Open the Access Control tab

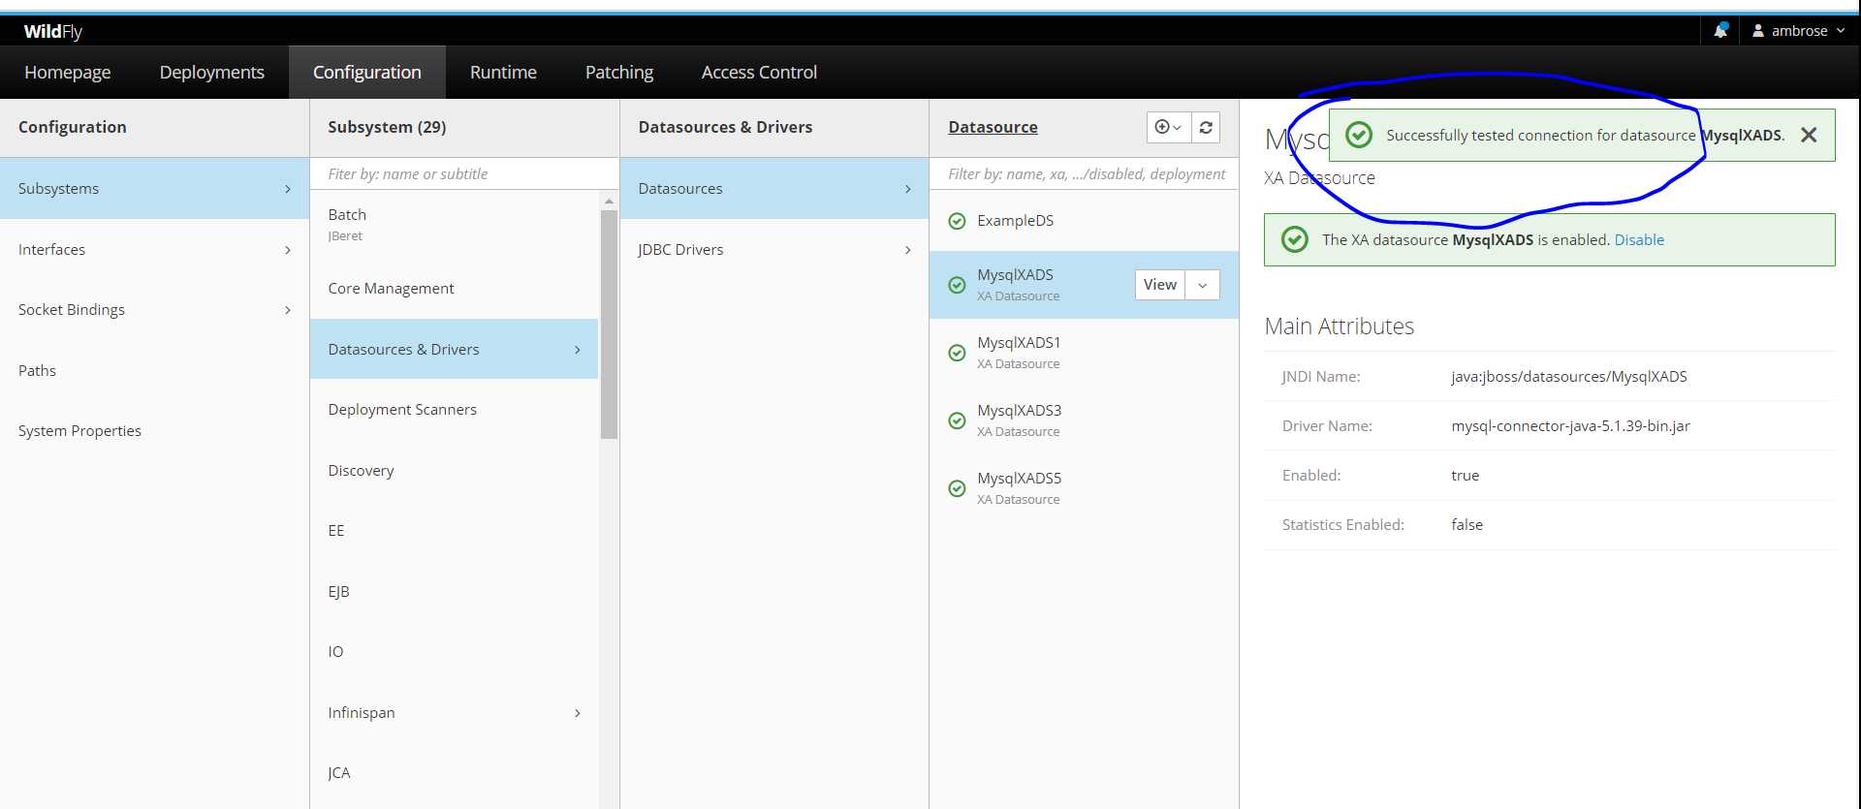pyautogui.click(x=759, y=72)
